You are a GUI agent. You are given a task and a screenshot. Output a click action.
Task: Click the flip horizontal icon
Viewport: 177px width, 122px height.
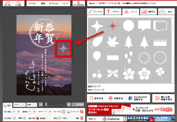14,118
